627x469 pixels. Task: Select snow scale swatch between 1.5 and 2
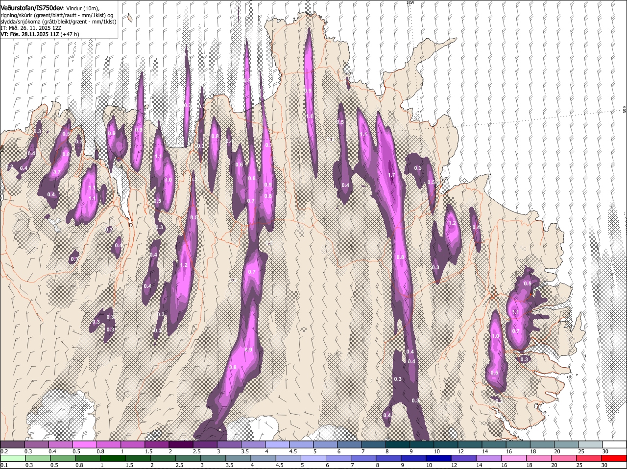(x=157, y=445)
